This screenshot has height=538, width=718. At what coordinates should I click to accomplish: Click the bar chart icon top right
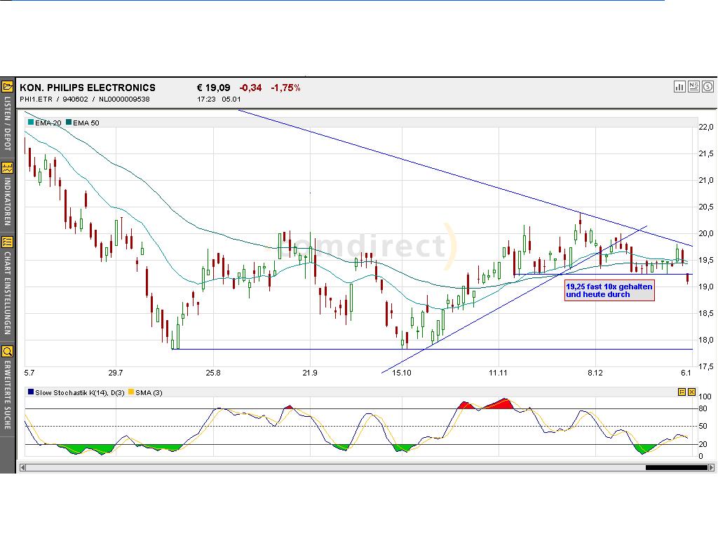click(679, 87)
